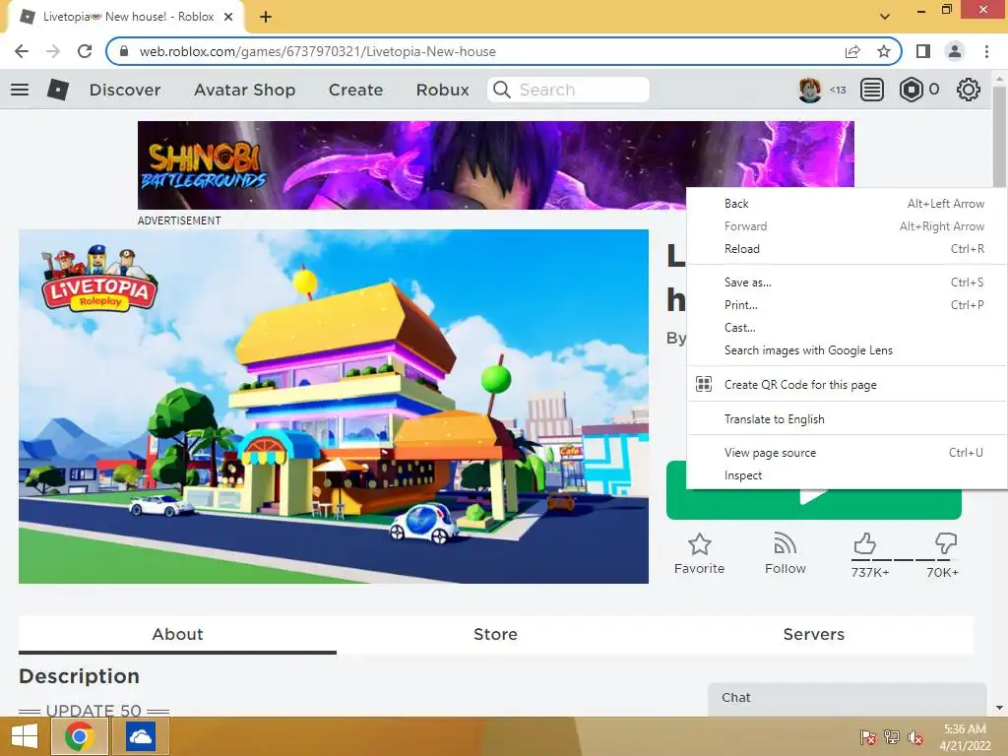
Task: Share this page via the address bar icon
Action: coord(852,51)
